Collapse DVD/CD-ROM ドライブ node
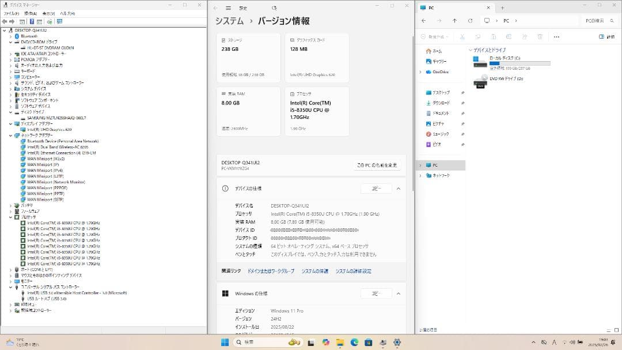The width and height of the screenshot is (622, 350). tap(11, 42)
